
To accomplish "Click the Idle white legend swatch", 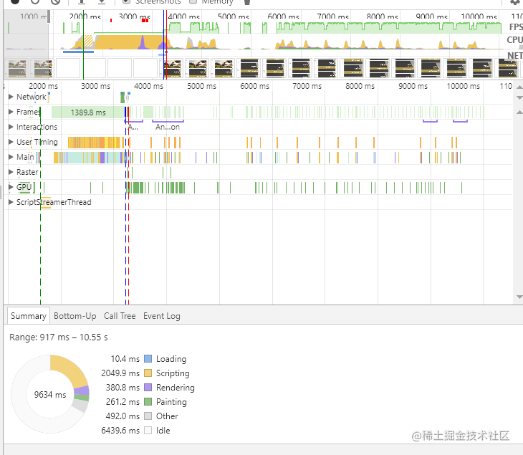I will 148,431.
